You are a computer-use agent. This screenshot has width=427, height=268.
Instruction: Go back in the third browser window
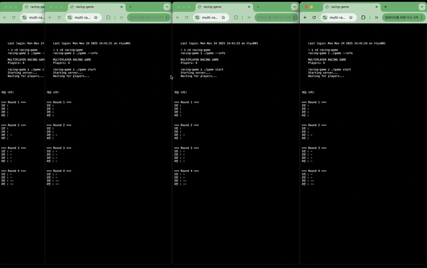pos(178,17)
